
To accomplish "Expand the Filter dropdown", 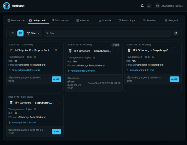I will (x=33, y=33).
